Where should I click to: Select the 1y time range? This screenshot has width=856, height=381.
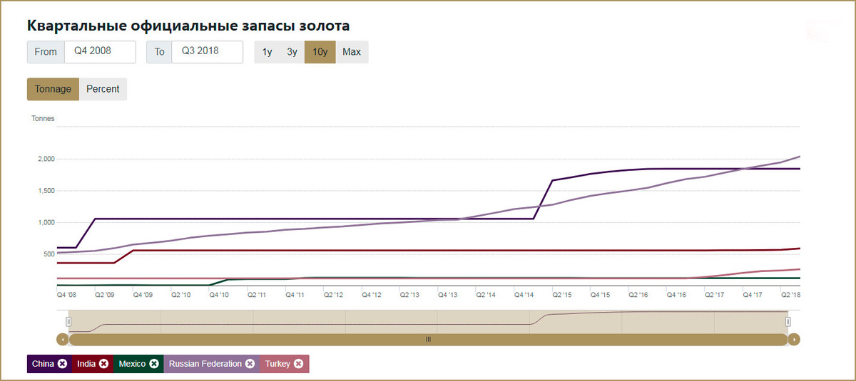267,52
